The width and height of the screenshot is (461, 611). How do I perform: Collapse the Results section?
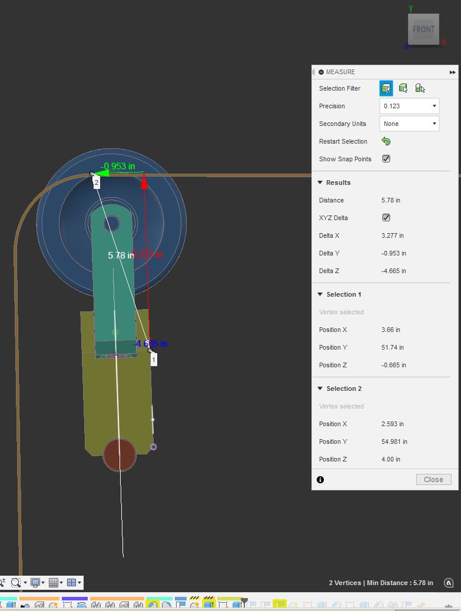[320, 182]
